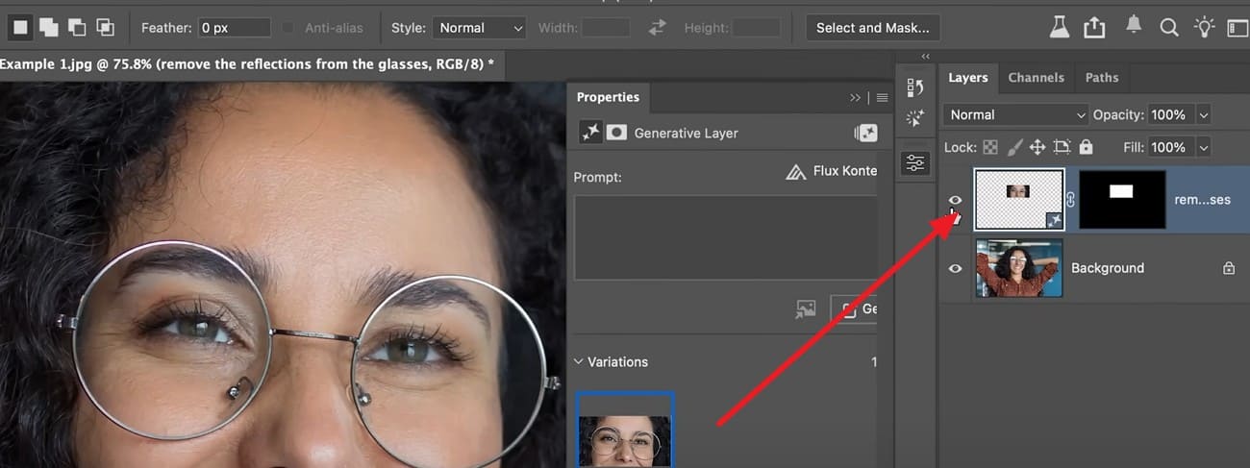Select the generative layer thumbnail
The width and height of the screenshot is (1250, 468).
[x=1019, y=200]
